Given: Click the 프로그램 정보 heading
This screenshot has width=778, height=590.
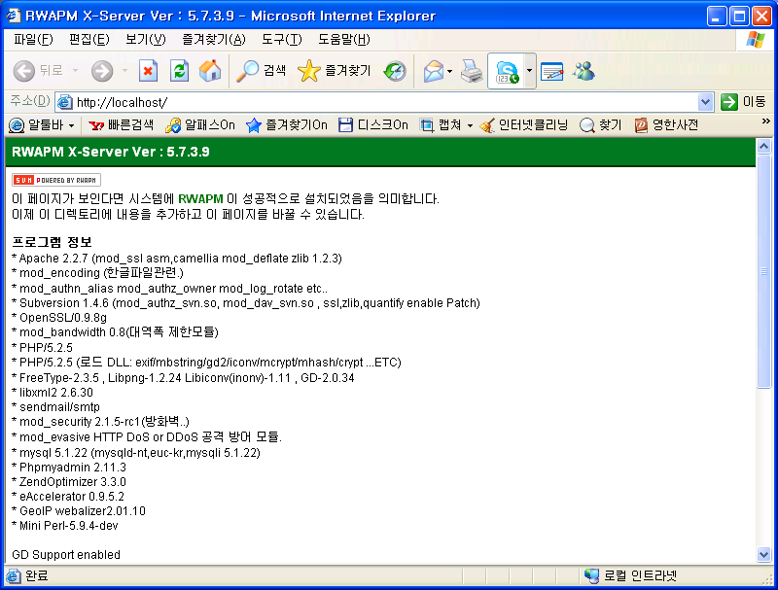Looking at the screenshot, I should tap(53, 242).
